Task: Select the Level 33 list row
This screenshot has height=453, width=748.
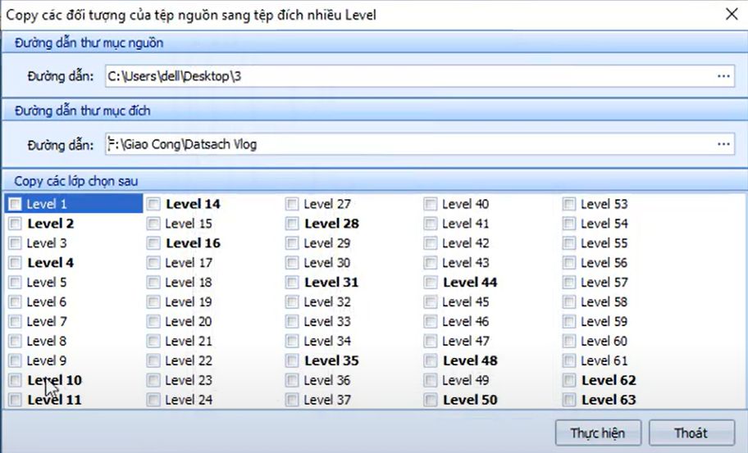Action: tap(351, 322)
